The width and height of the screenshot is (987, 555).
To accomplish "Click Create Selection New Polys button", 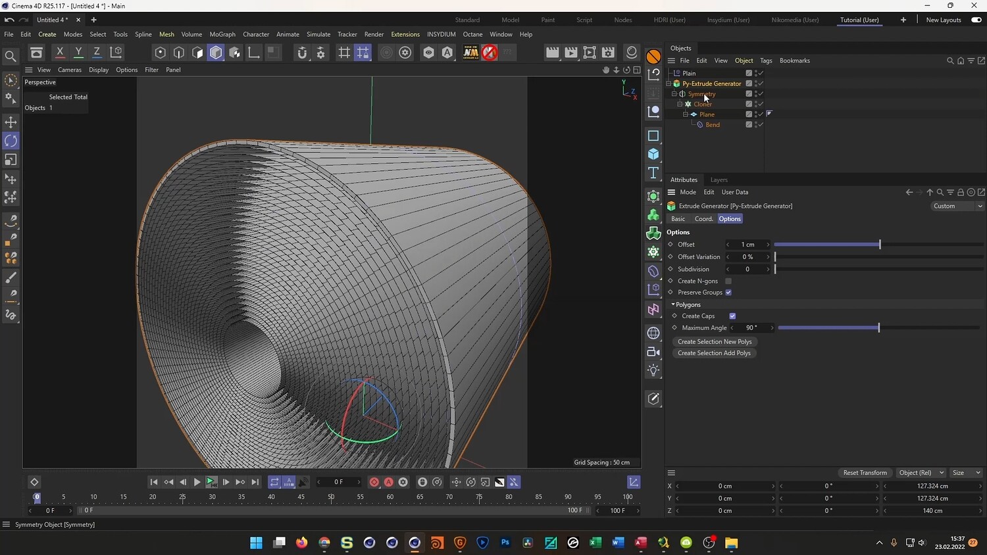I will tap(715, 342).
